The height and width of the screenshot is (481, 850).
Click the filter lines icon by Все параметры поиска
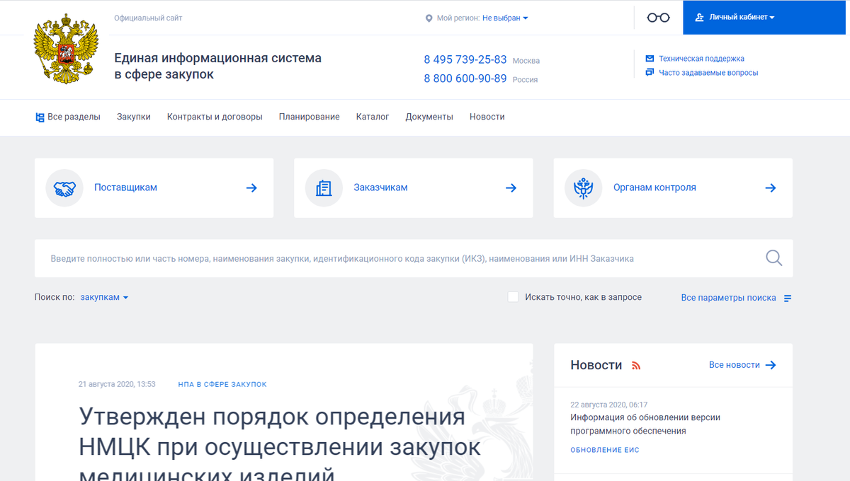pos(788,299)
